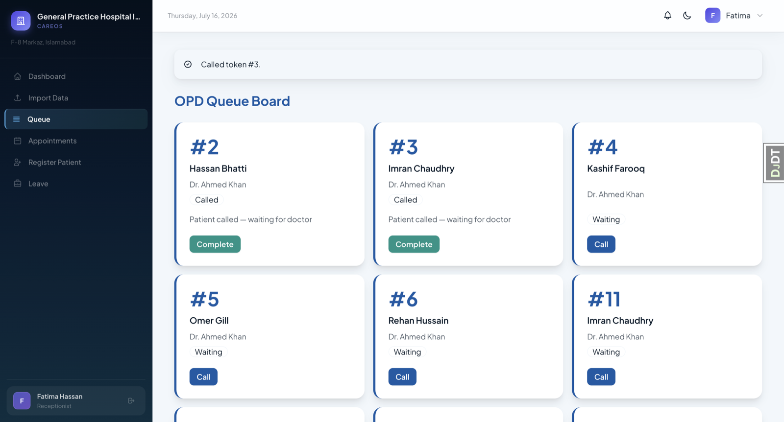This screenshot has width=784, height=422.
Task: Open Import Data menu item
Action: 76,98
